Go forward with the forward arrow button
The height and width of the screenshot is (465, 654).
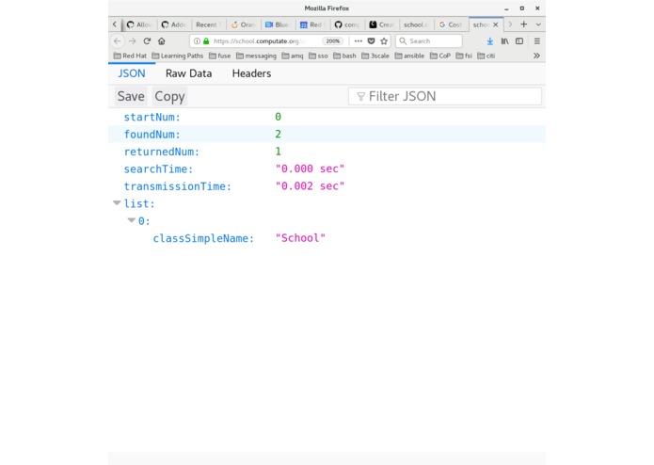tap(133, 40)
